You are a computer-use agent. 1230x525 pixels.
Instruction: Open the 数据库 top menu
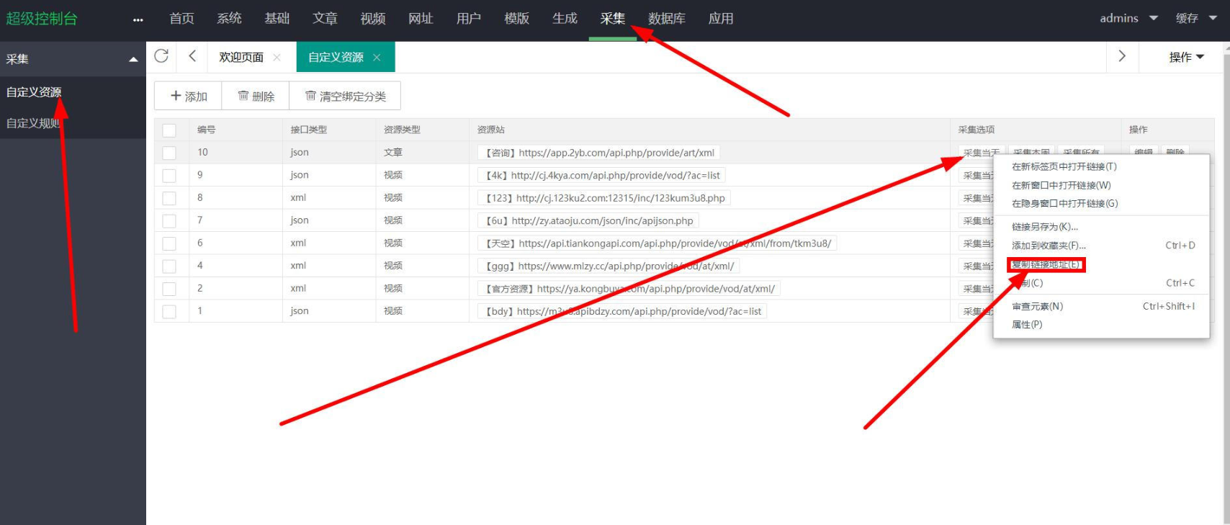click(x=666, y=19)
